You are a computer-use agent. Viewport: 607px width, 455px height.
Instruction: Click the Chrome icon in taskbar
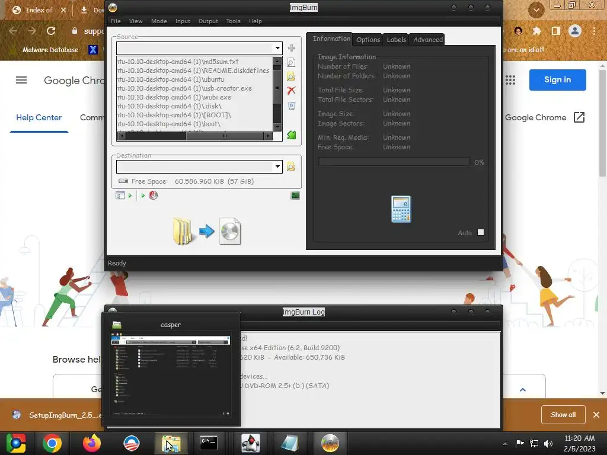(52, 443)
